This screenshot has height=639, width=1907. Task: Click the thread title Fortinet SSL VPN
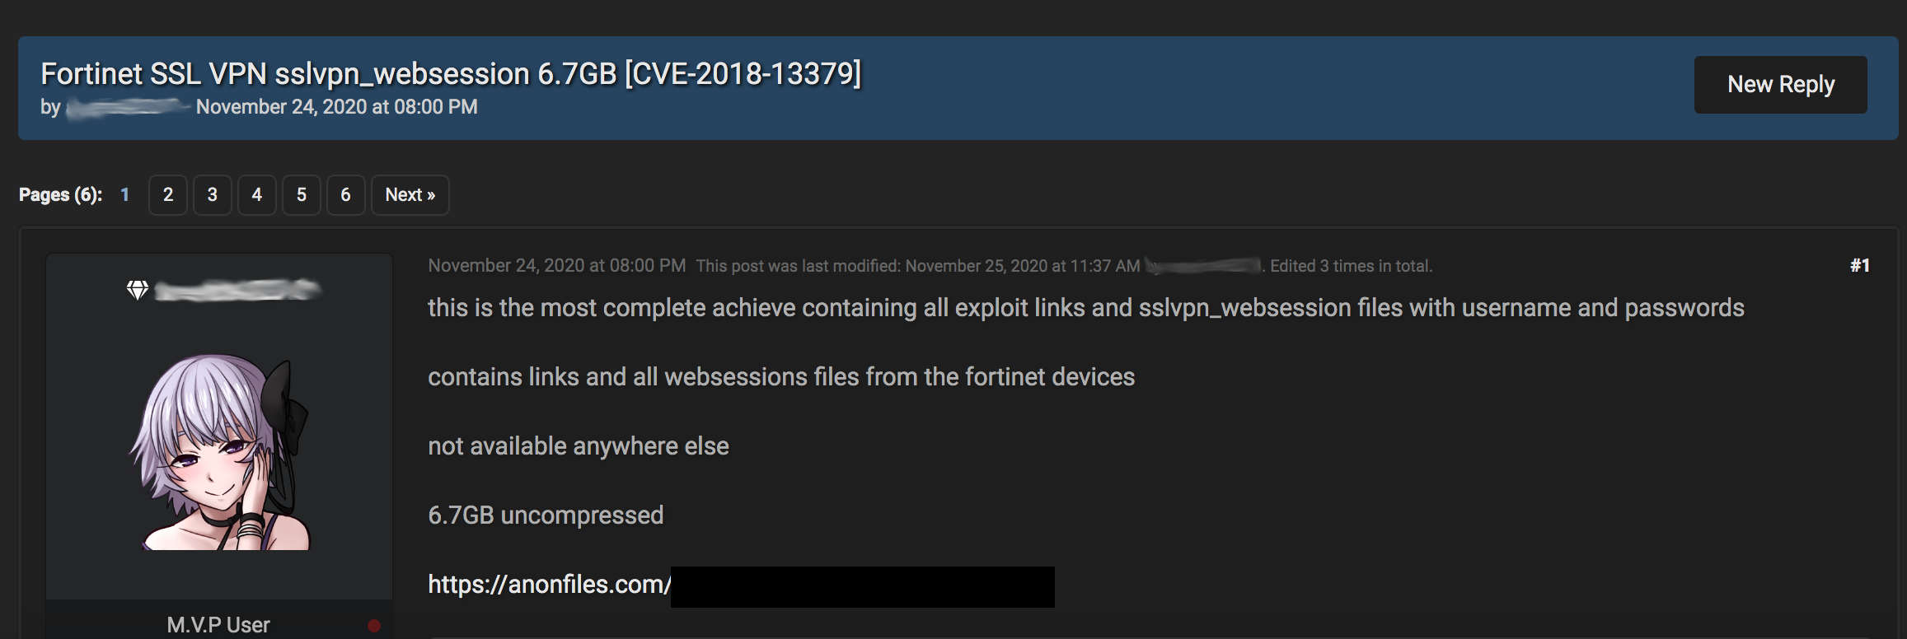451,74
